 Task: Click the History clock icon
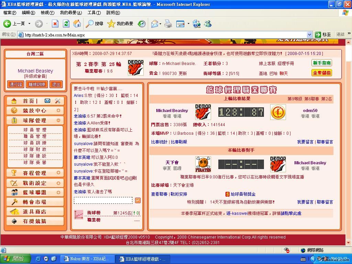pyautogui.click(x=141, y=24)
